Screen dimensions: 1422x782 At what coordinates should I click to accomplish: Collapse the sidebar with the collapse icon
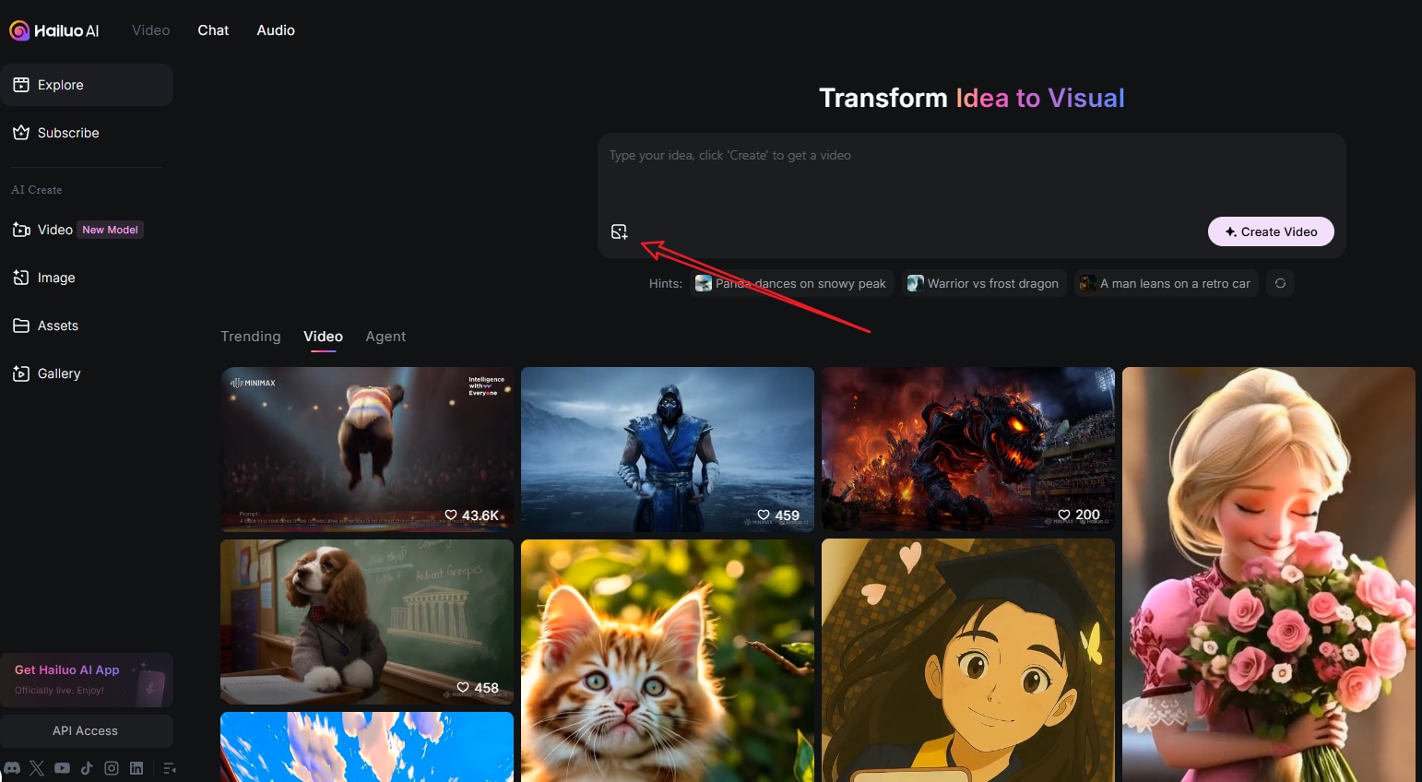pos(170,768)
